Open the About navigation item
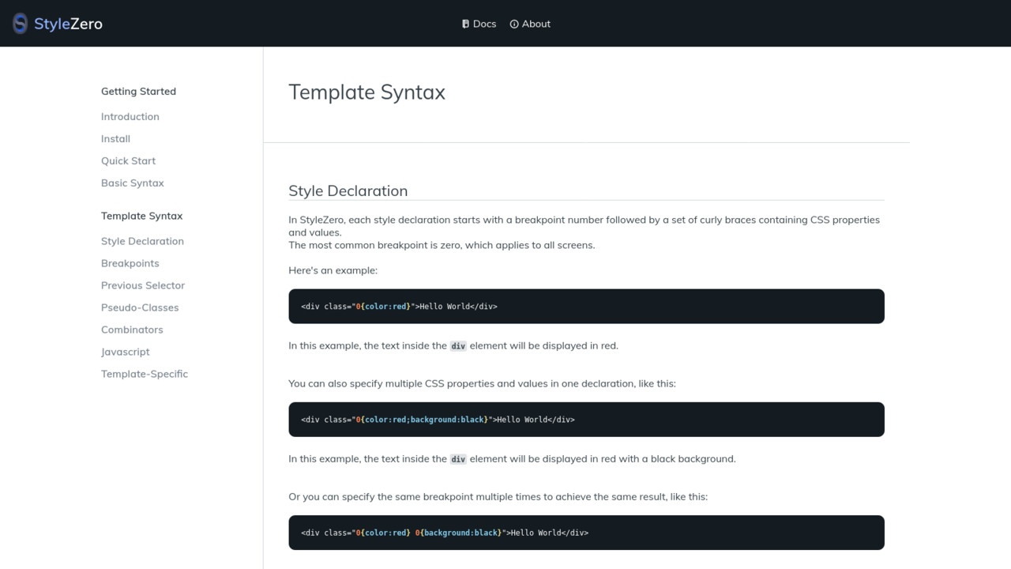Viewport: 1011px width, 569px height. click(x=530, y=24)
